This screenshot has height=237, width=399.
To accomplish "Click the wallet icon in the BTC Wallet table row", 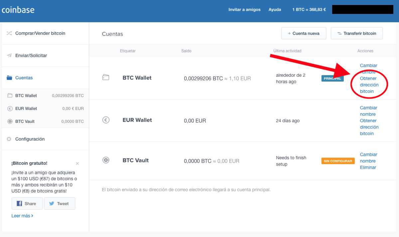I will [x=106, y=78].
